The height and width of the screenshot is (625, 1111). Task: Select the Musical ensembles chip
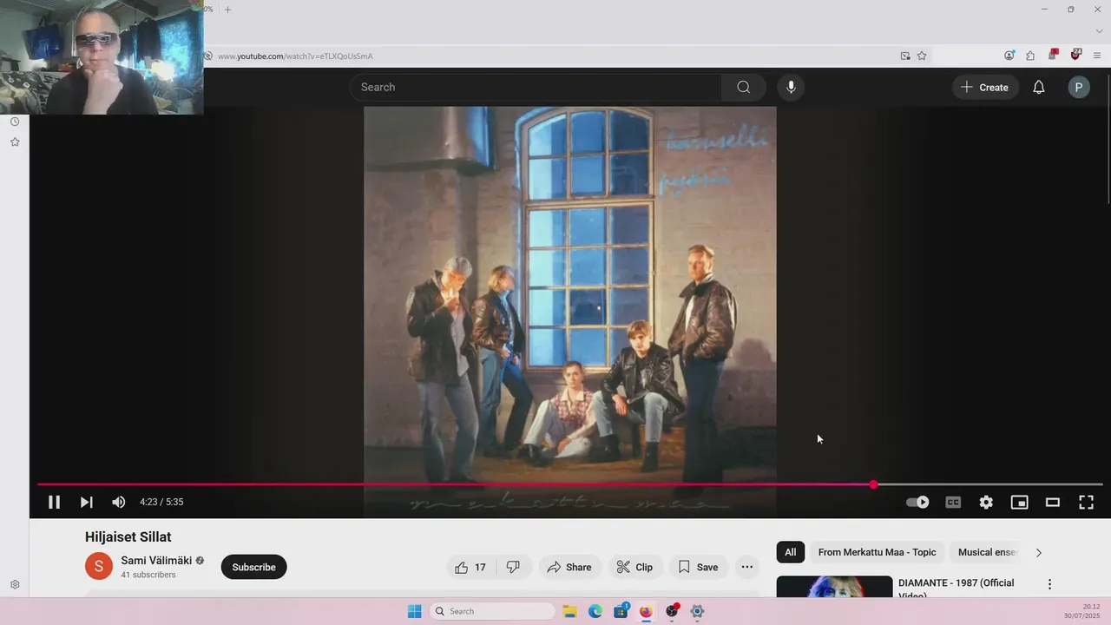pos(987,552)
